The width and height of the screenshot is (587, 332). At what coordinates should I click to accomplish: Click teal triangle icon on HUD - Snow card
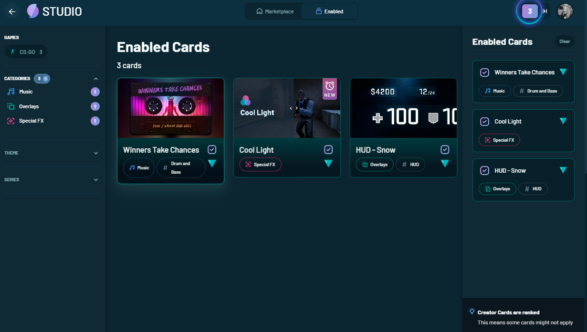pyautogui.click(x=445, y=164)
